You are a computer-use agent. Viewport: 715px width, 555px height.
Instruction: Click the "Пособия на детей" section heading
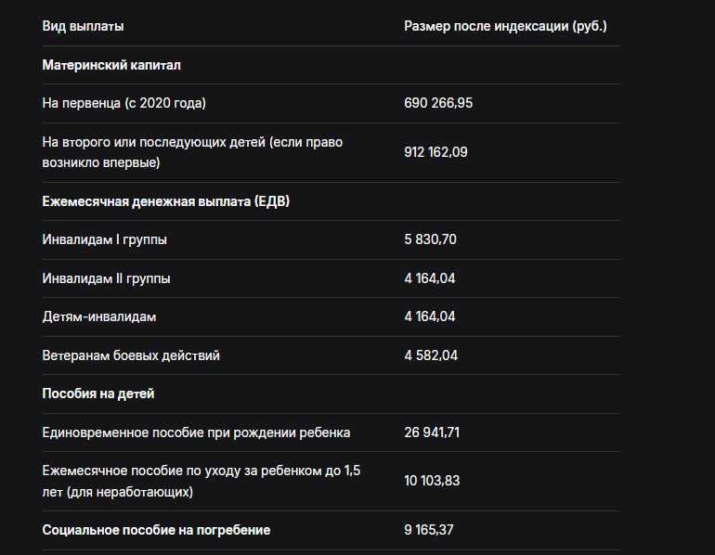(x=98, y=394)
